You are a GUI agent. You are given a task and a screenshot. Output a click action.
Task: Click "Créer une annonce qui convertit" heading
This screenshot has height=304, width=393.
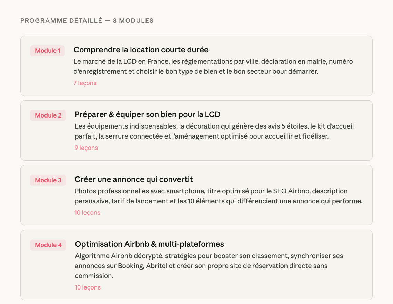(134, 179)
